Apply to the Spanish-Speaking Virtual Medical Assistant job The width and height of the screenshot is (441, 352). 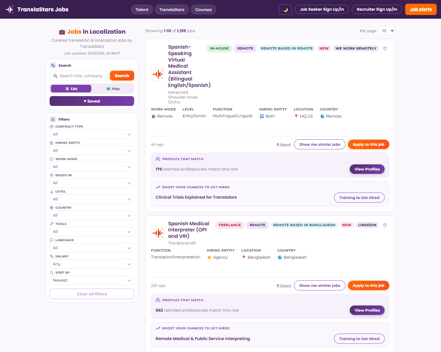(368, 144)
